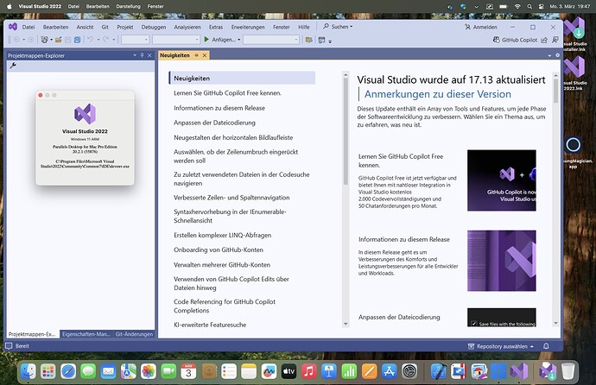Open Apple TV from the Dock

pos(288,370)
